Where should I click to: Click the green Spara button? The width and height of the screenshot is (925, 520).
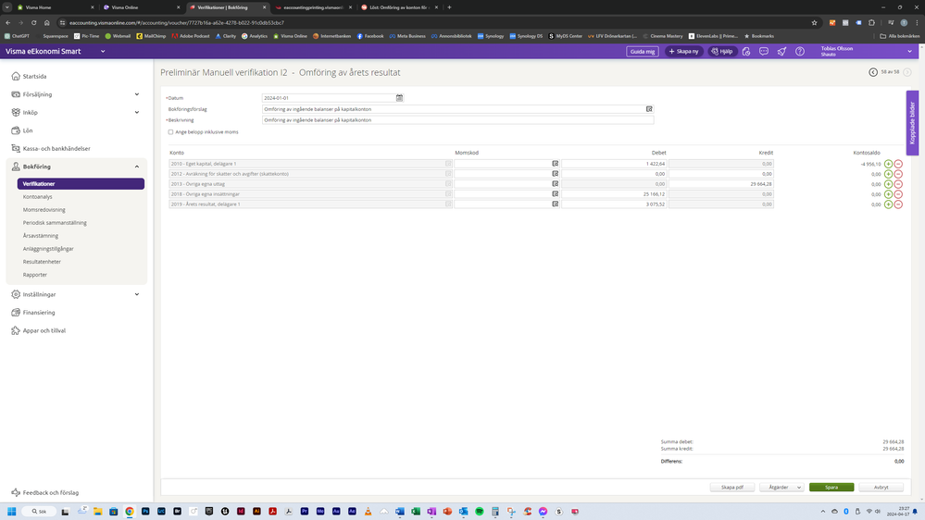(x=831, y=487)
